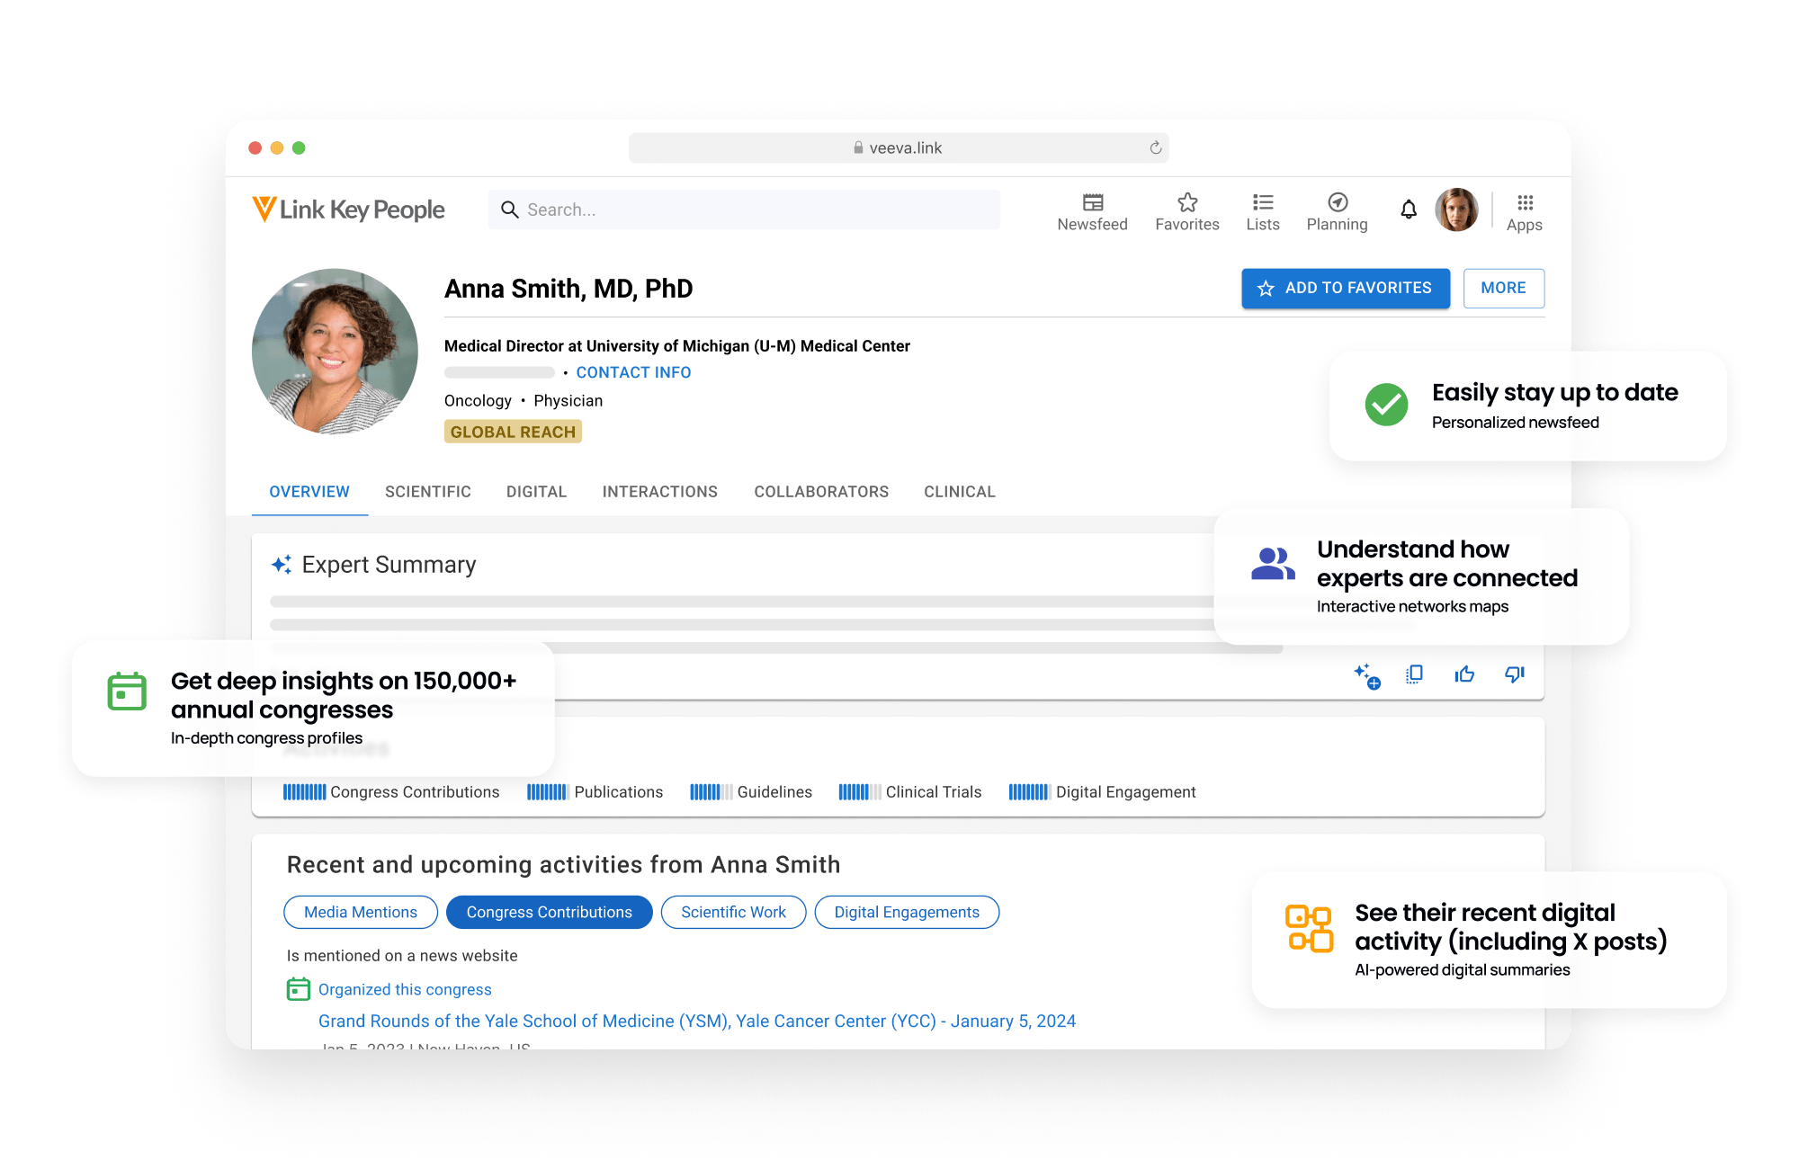Open the Apps grid menu
The image size is (1799, 1169).
coord(1524,203)
